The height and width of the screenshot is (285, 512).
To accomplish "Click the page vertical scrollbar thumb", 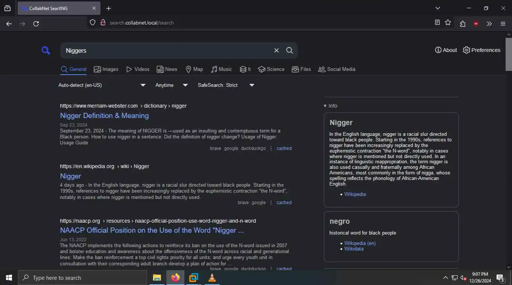I will 509,54.
